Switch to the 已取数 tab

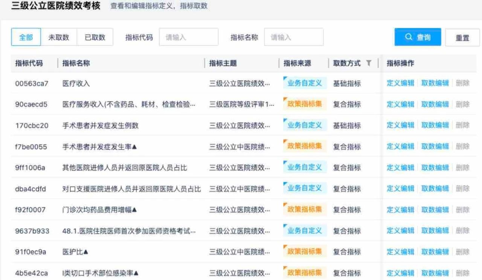pos(95,37)
